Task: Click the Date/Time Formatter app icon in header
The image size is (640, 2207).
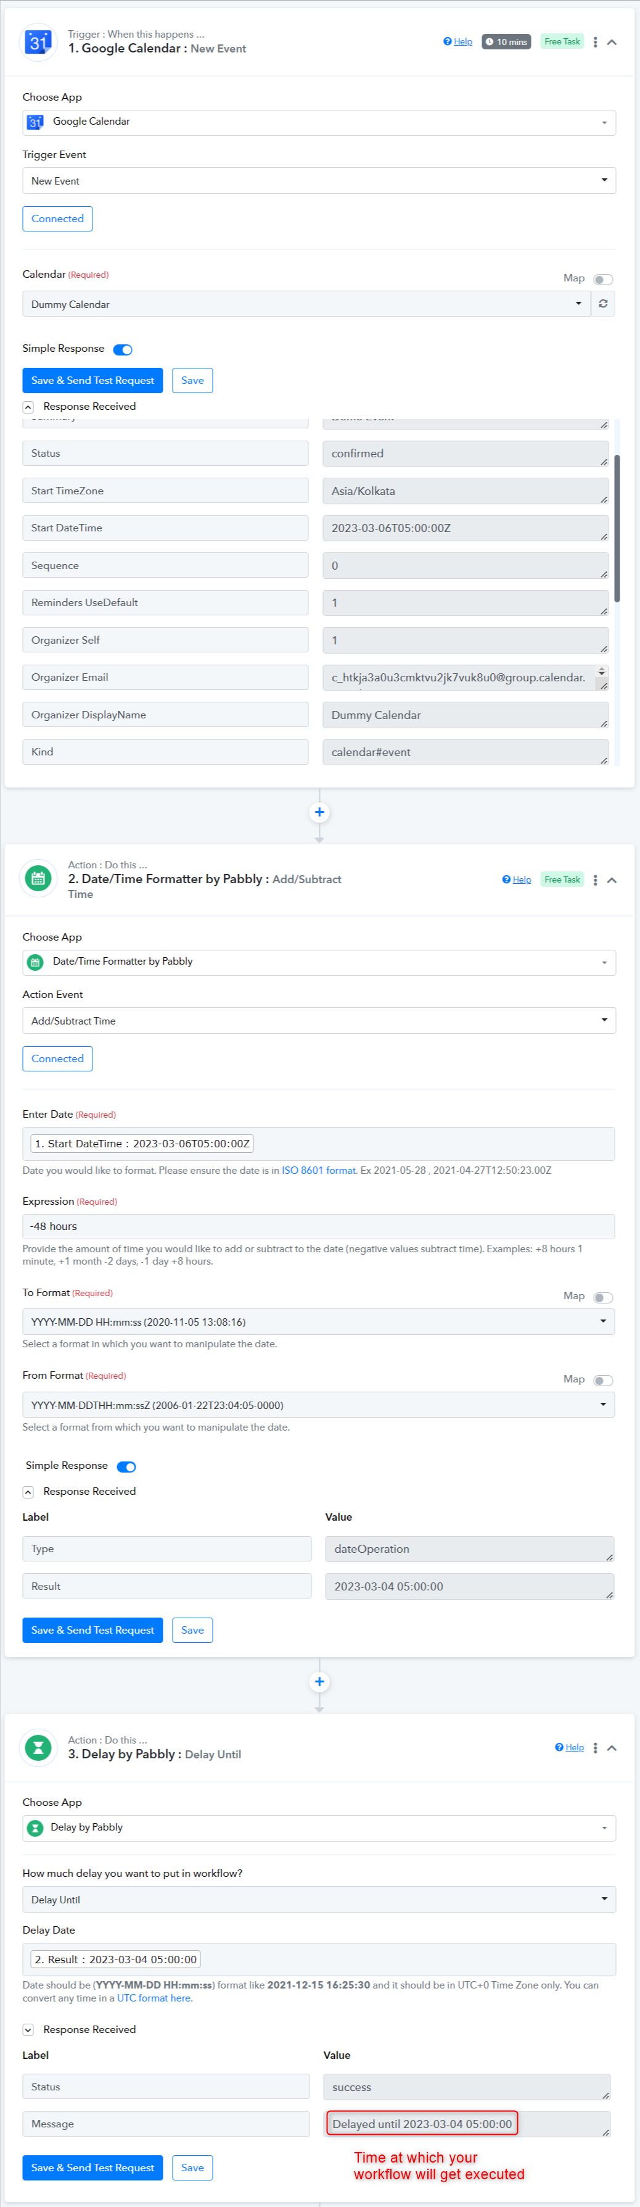Action: point(38,878)
